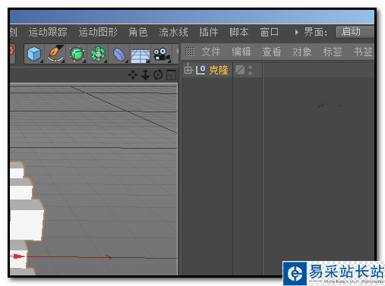Open the Subdivision Surface generator icon
Screen dimensions: 385x286
pyautogui.click(x=77, y=54)
